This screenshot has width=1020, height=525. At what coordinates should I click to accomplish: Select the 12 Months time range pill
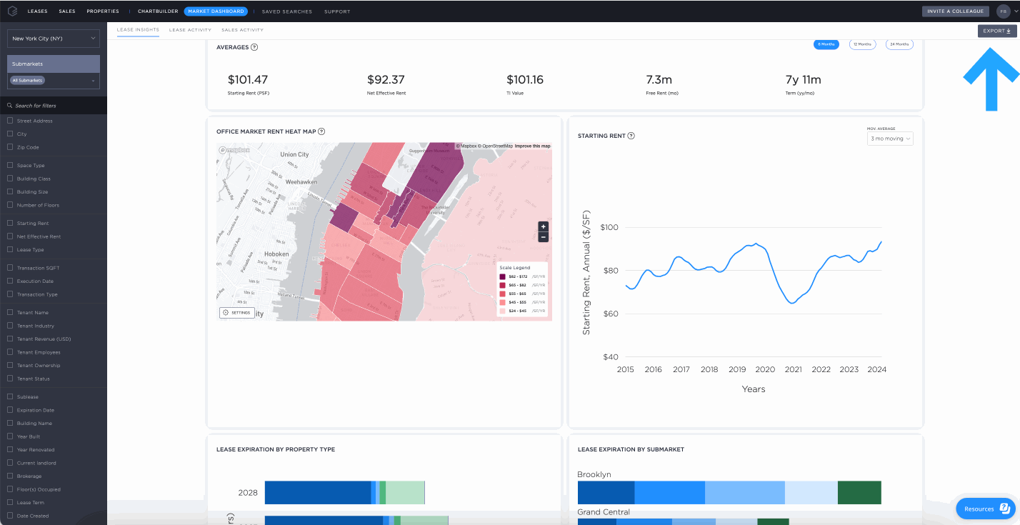[x=862, y=44]
